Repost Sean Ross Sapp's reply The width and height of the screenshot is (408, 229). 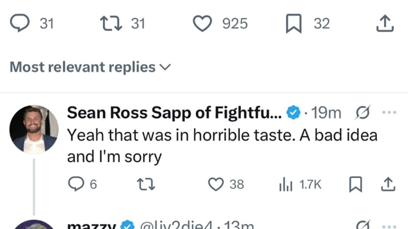[x=146, y=184]
